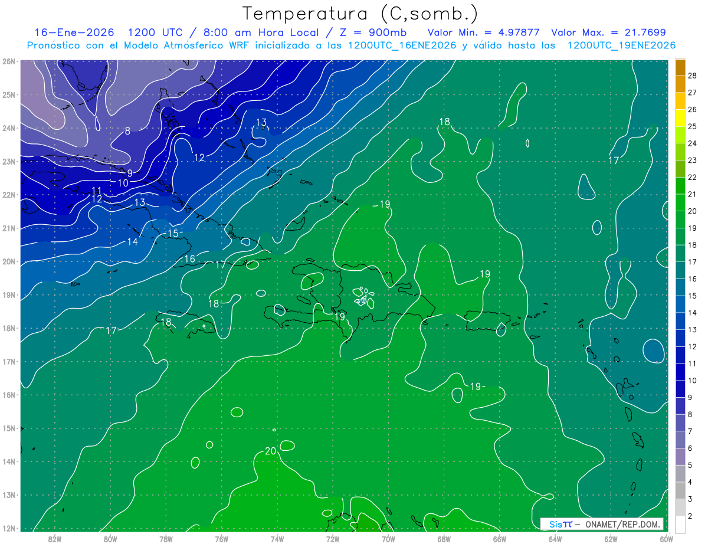
Task: Click the valid-until time "1200UTC_19ENE2026"
Action: [x=621, y=45]
